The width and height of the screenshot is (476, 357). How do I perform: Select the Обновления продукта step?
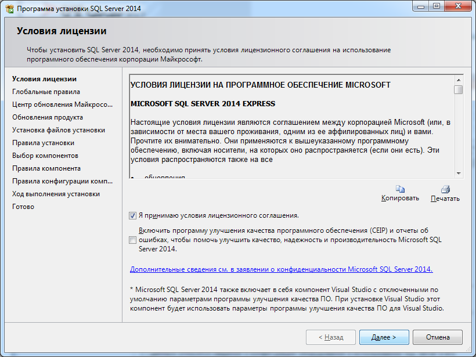pos(47,117)
